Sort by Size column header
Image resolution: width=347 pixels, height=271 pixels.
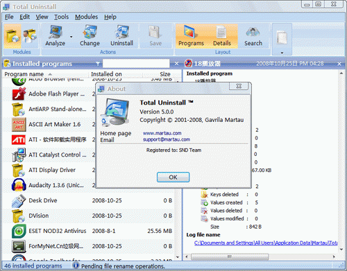(165, 74)
